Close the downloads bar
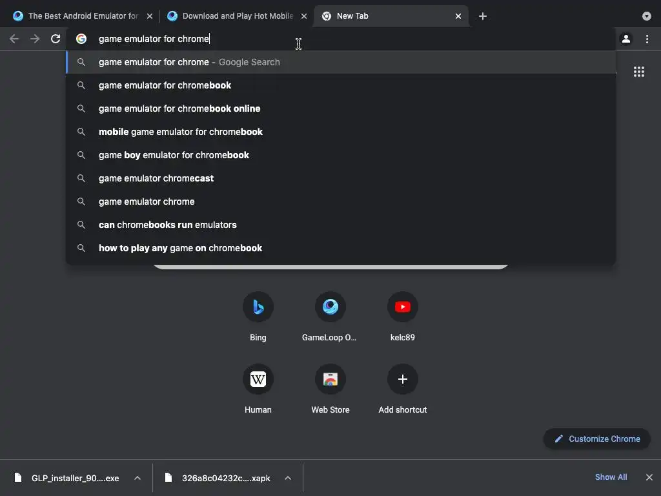Image resolution: width=661 pixels, height=496 pixels. click(649, 477)
